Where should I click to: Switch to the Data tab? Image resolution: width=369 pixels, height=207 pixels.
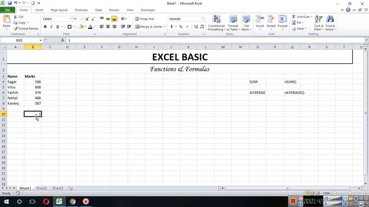coord(99,10)
